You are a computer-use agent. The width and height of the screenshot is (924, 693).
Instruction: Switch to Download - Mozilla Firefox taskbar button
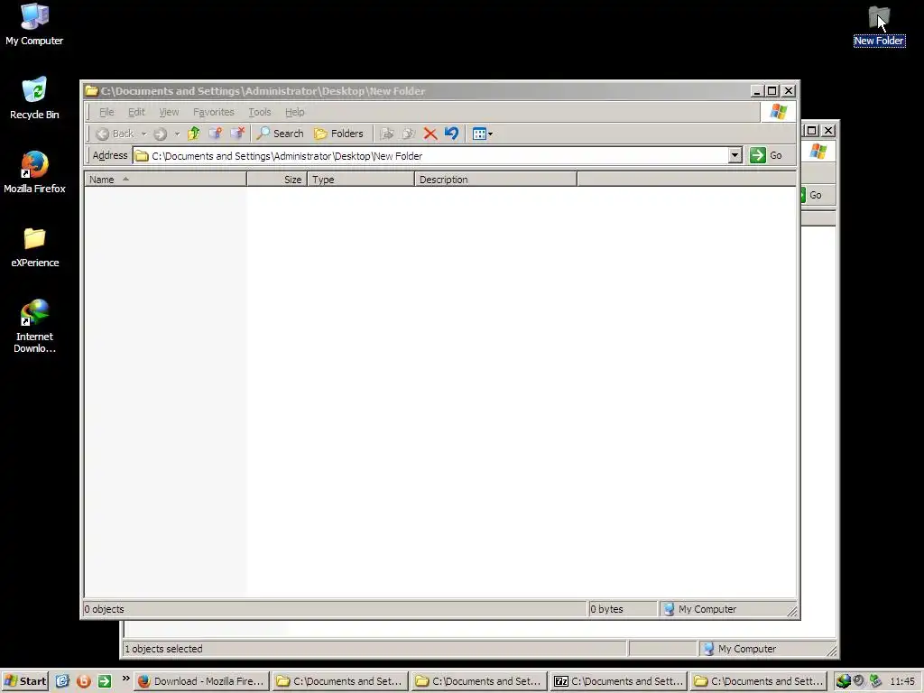[201, 681]
